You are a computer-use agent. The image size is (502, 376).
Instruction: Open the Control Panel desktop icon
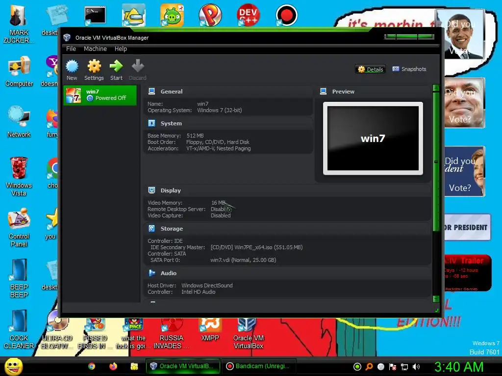19,227
